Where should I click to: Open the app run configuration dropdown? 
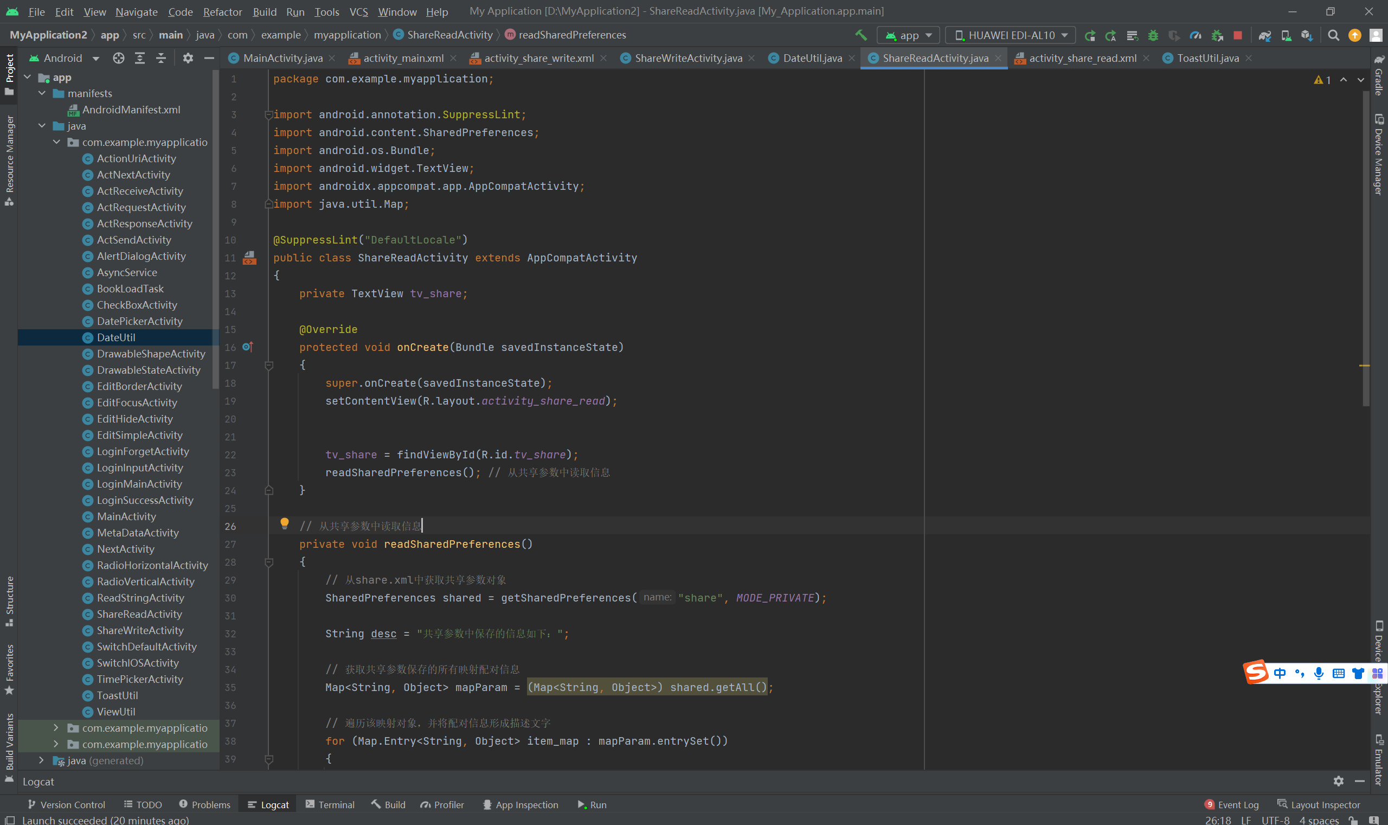pos(908,35)
